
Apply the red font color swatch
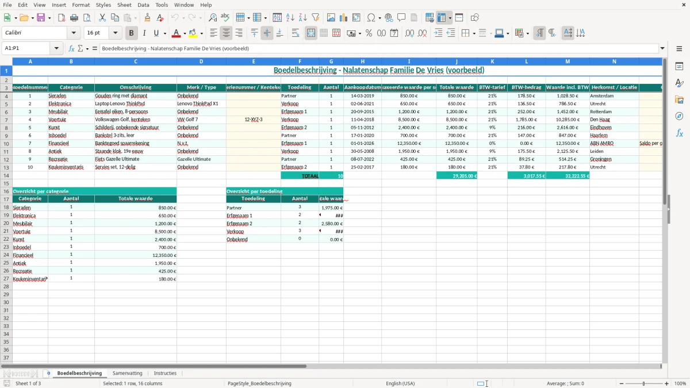[177, 33]
